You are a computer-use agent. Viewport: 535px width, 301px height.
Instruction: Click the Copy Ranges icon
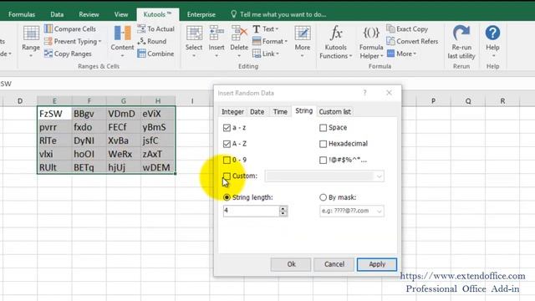(x=48, y=54)
